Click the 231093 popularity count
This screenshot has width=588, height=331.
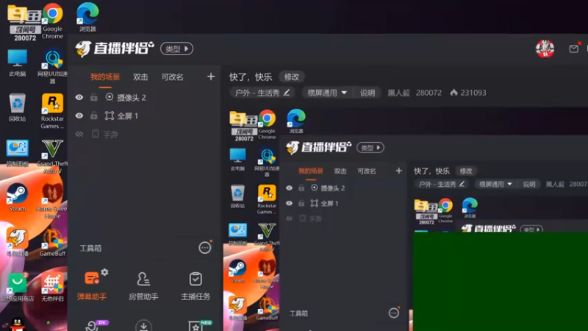[473, 93]
